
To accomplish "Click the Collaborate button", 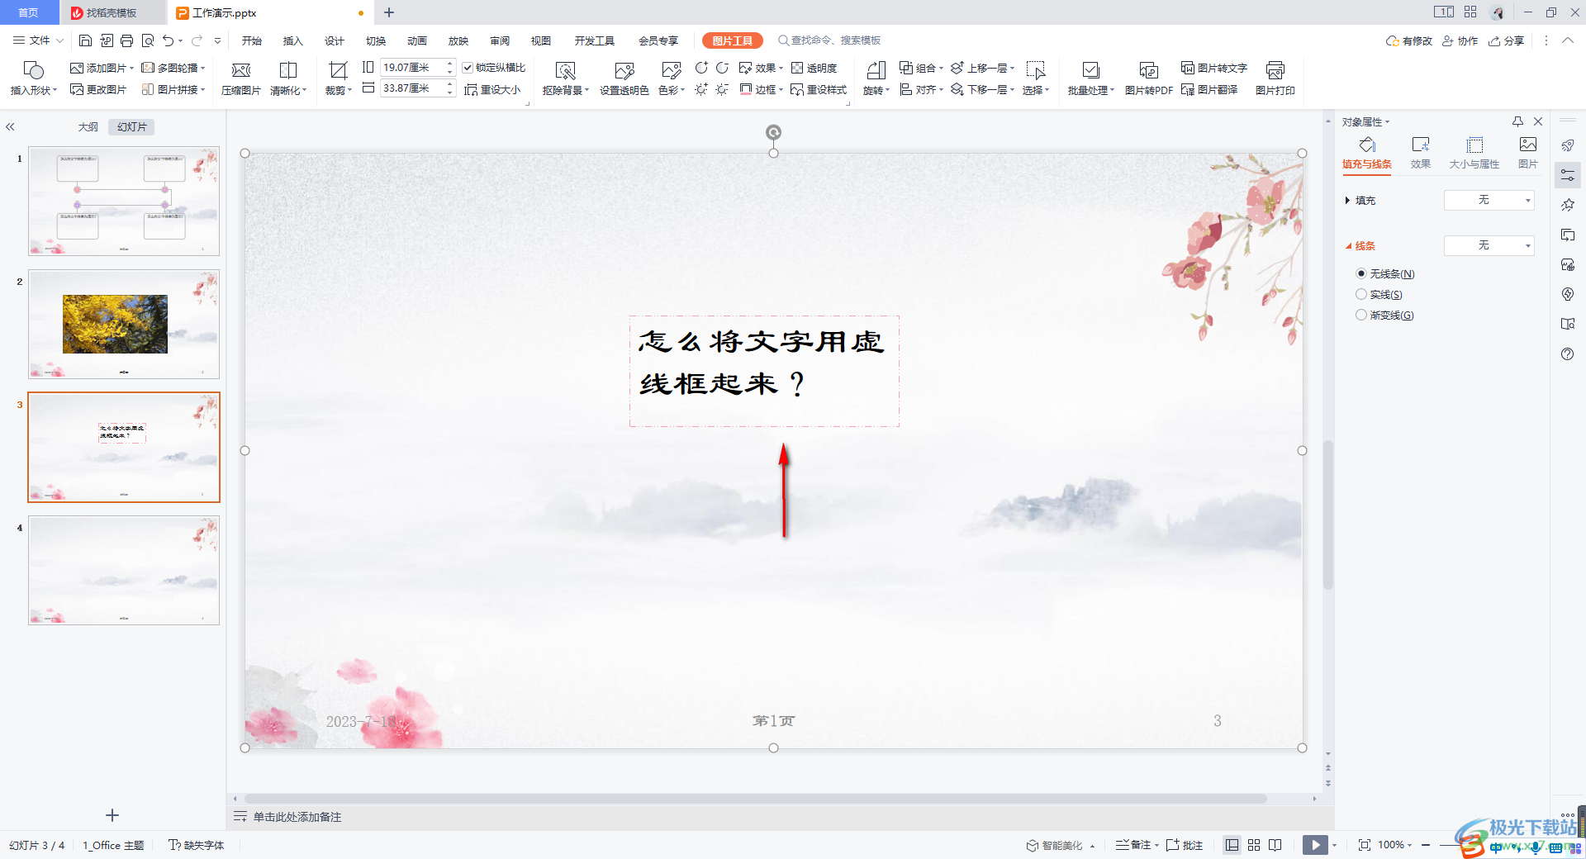I will coord(1460,40).
